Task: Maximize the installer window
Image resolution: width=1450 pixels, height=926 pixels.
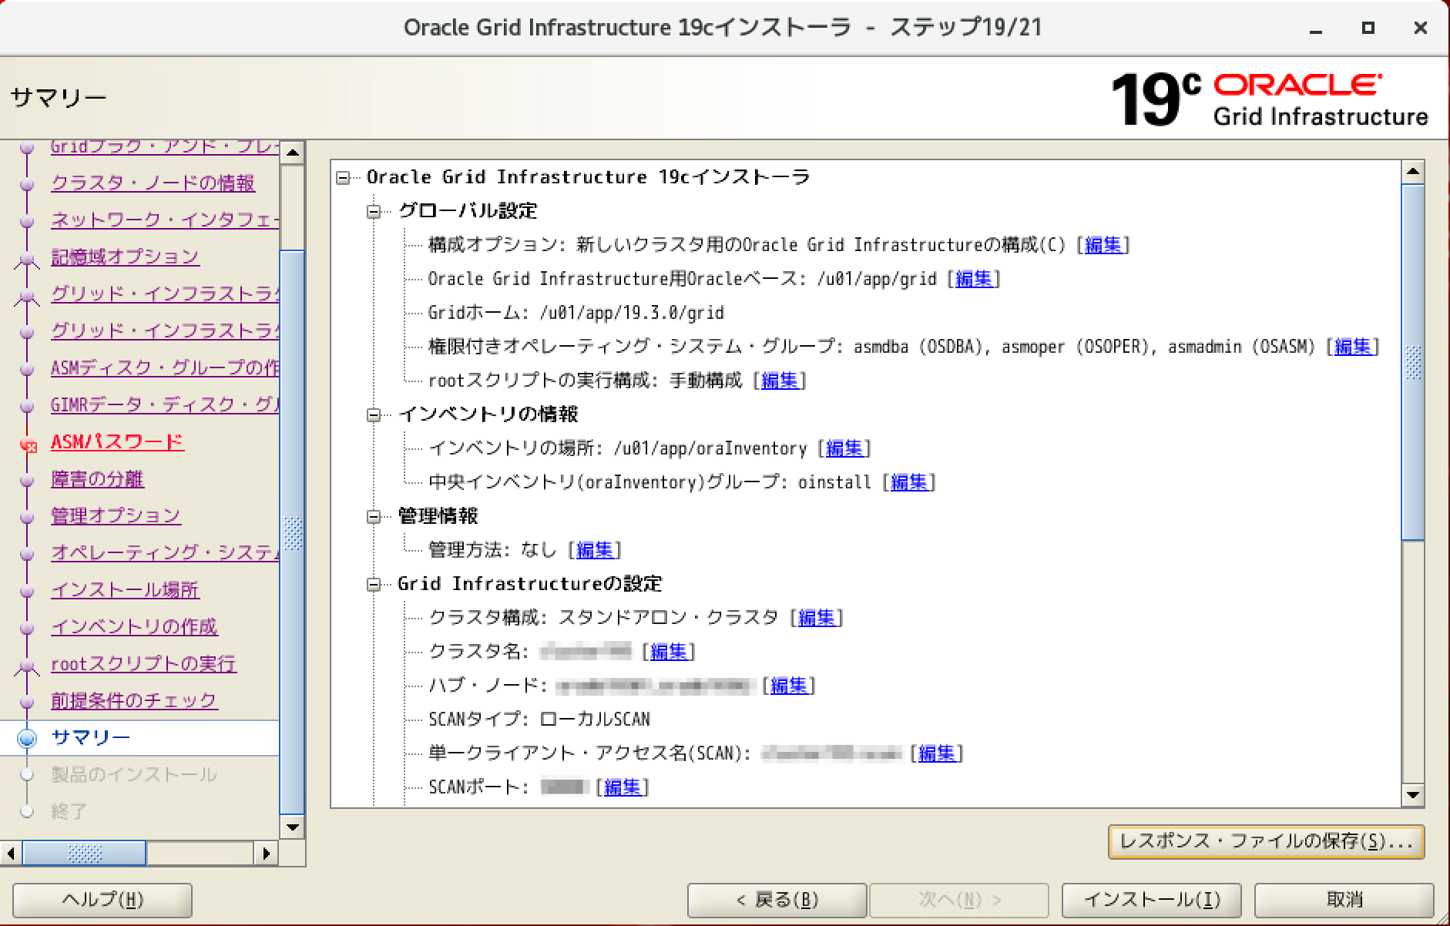Action: click(1368, 29)
